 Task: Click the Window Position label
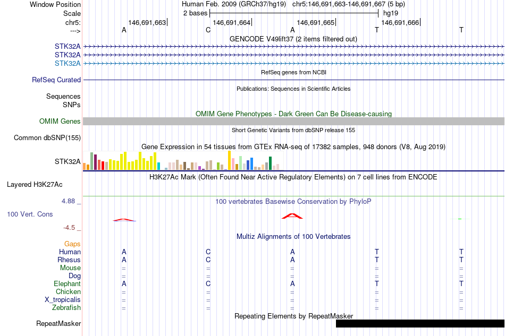pyautogui.click(x=55, y=4)
